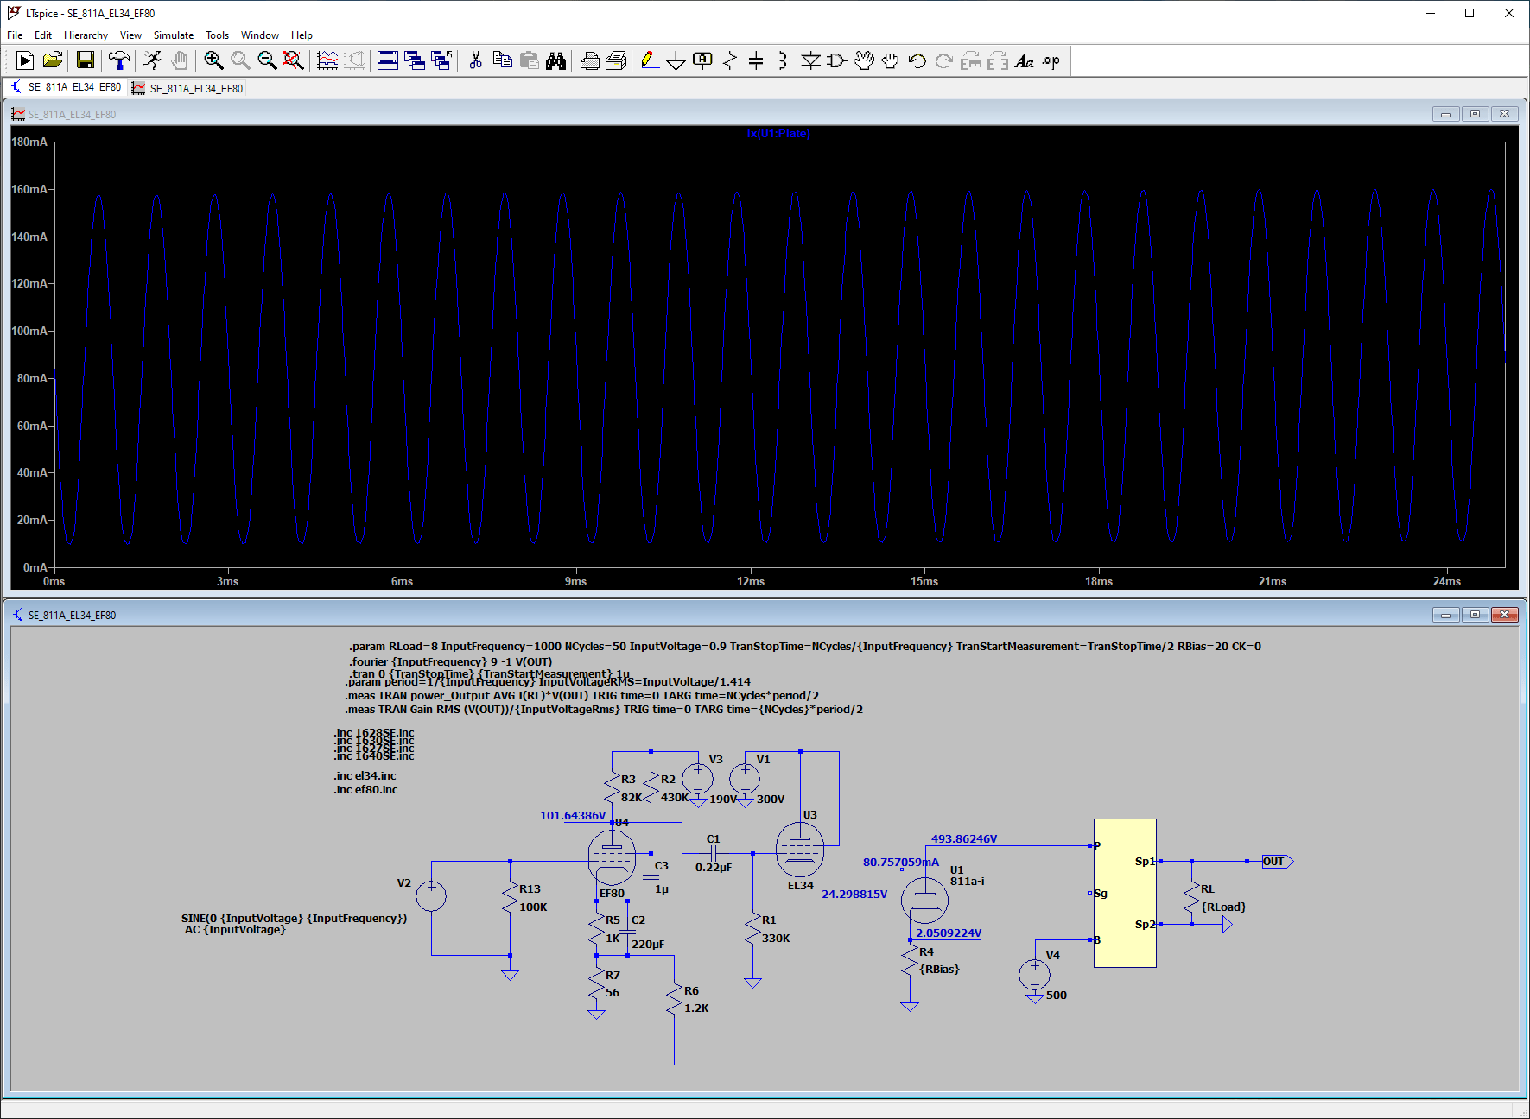This screenshot has width=1530, height=1119.
Task: Select the Draw Wire pencil tool
Action: click(x=650, y=60)
